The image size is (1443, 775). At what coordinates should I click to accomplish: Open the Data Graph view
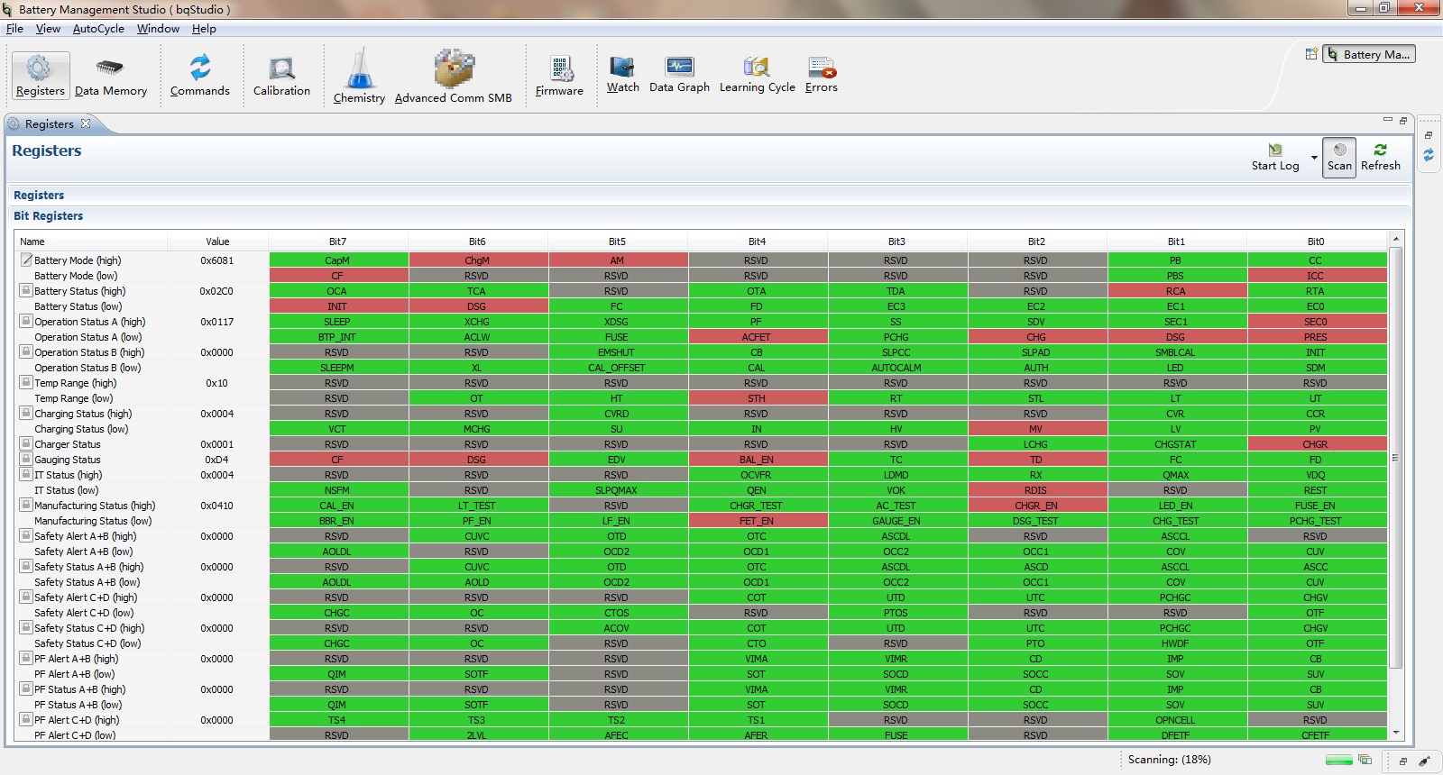(679, 74)
